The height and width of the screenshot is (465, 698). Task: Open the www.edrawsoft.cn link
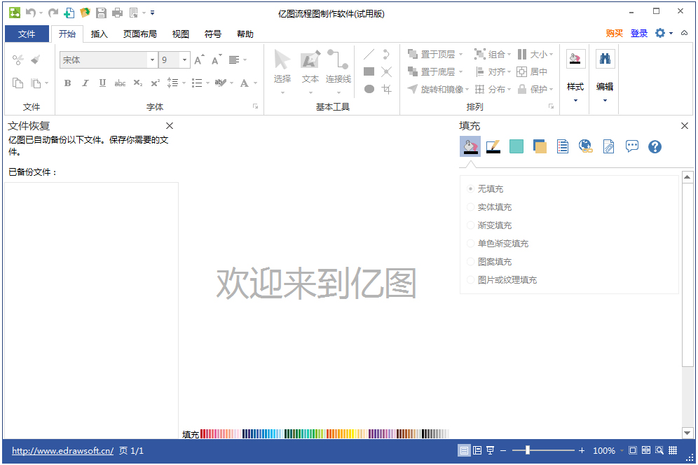click(x=63, y=451)
